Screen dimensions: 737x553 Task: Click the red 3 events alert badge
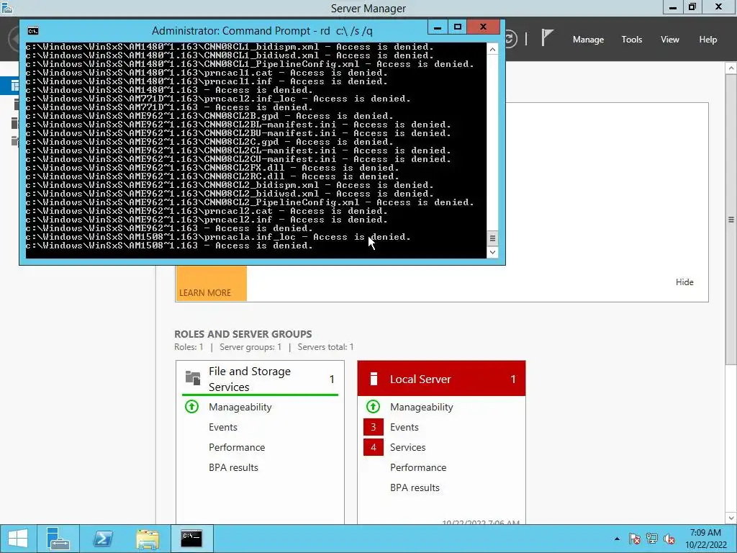tap(374, 427)
